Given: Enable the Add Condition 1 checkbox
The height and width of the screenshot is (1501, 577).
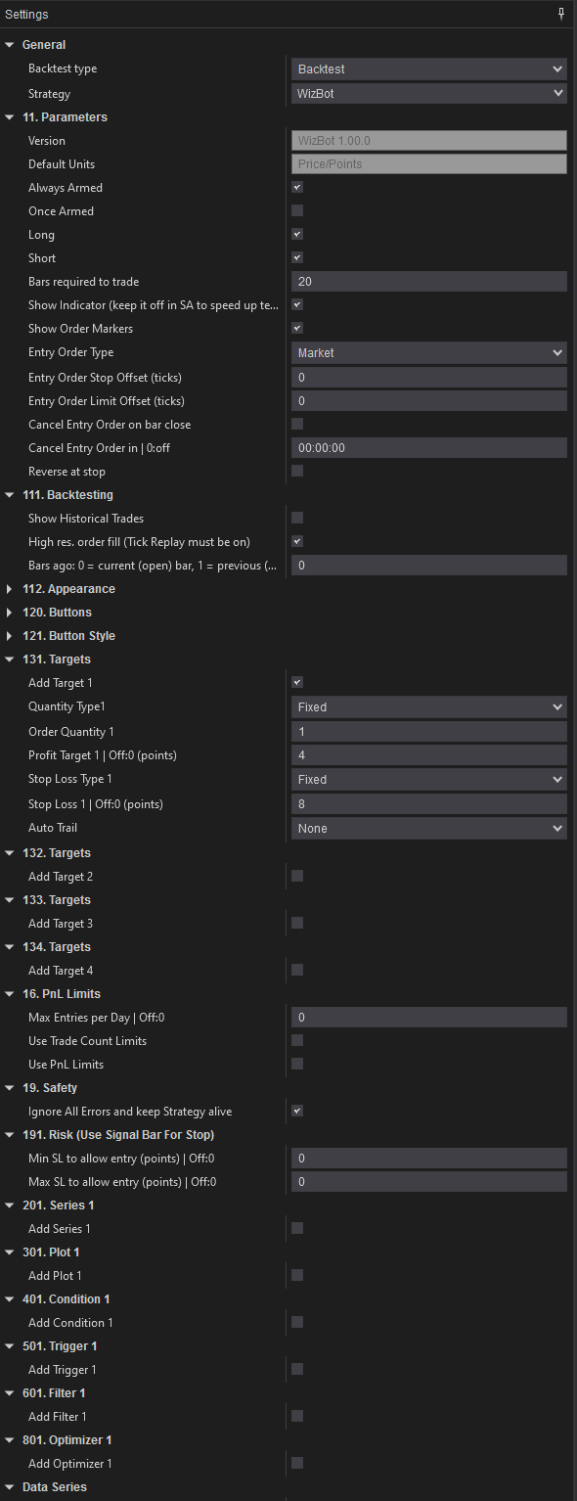Looking at the screenshot, I should point(297,1322).
